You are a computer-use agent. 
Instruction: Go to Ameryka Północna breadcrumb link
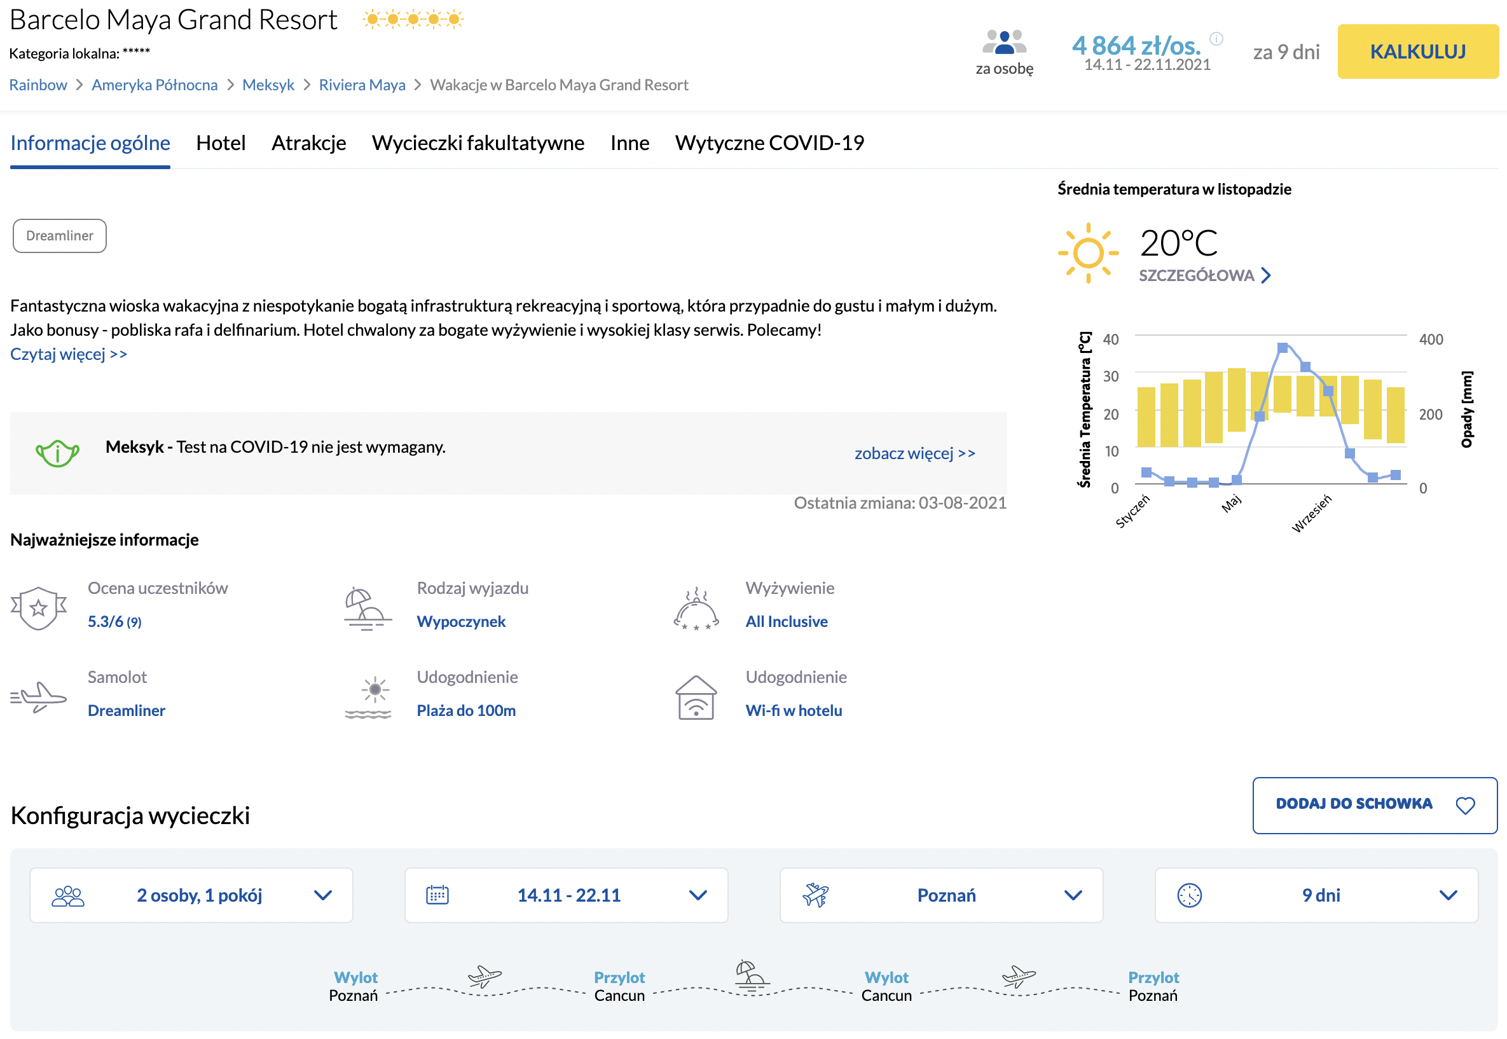tap(155, 85)
